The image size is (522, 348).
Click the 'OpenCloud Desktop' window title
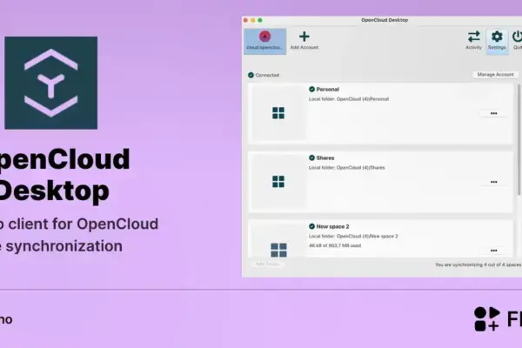coord(385,20)
